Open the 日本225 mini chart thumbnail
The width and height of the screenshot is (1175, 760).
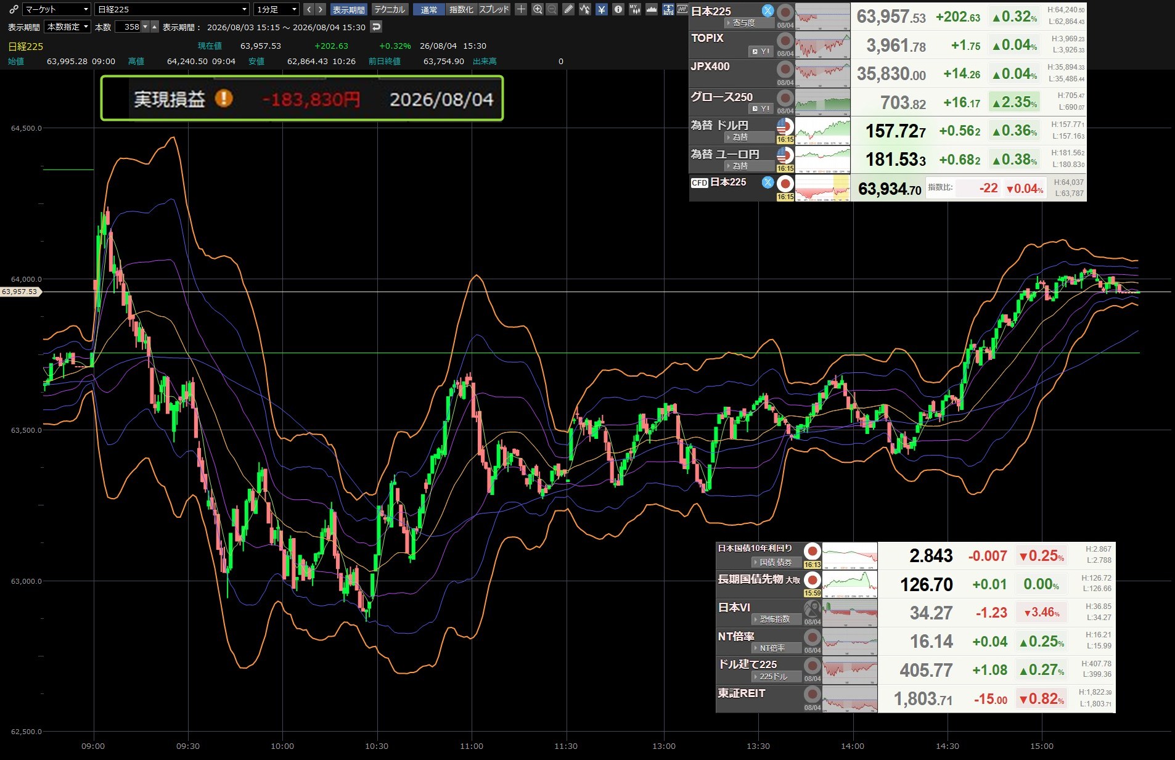pyautogui.click(x=822, y=17)
